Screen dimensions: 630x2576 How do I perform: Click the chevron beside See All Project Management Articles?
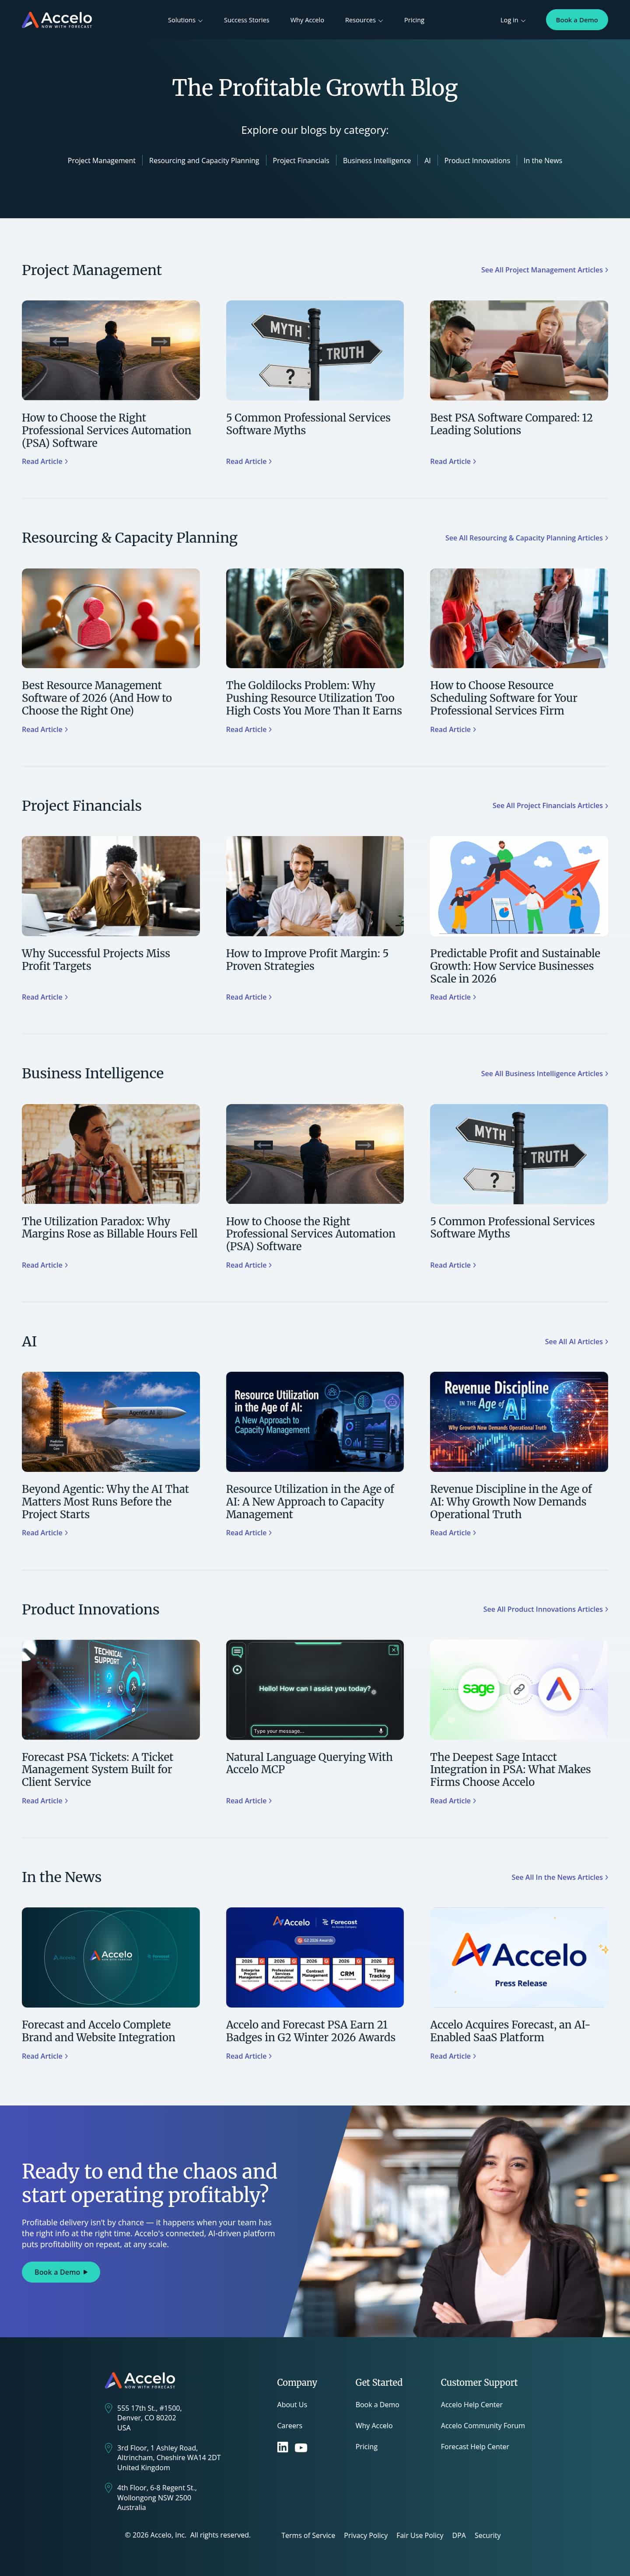[x=606, y=270]
